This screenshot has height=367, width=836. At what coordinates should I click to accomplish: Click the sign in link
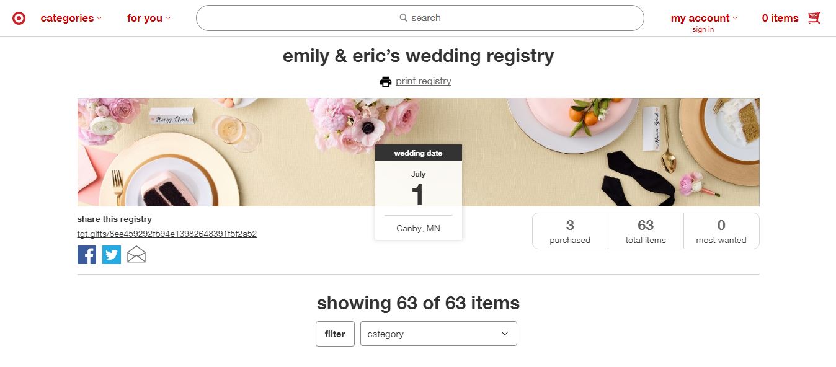point(703,29)
